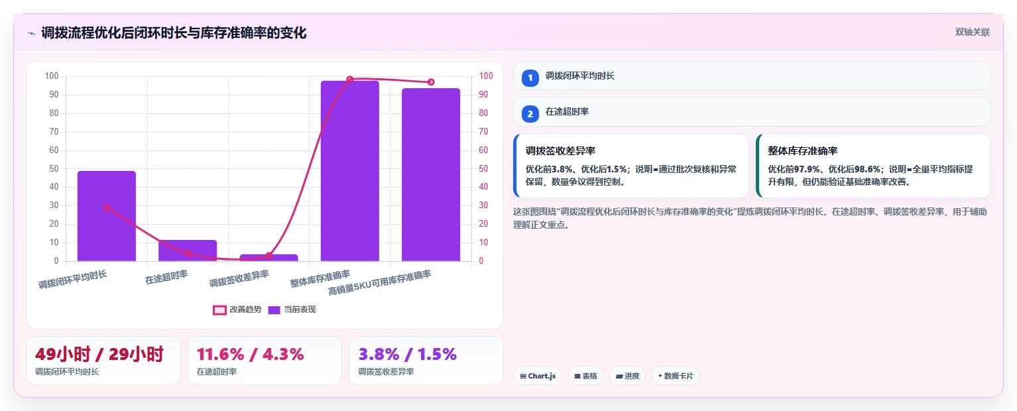Click the purple bar for 在途超时率

tap(188, 251)
